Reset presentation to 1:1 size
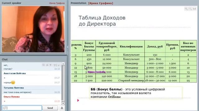Screen dimensions: 199x111 tap(194, 9)
